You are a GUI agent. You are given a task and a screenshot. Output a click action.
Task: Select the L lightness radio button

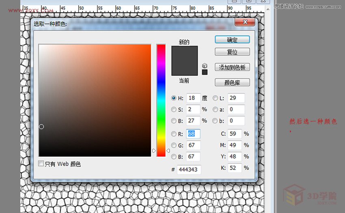pyautogui.click(x=215, y=98)
